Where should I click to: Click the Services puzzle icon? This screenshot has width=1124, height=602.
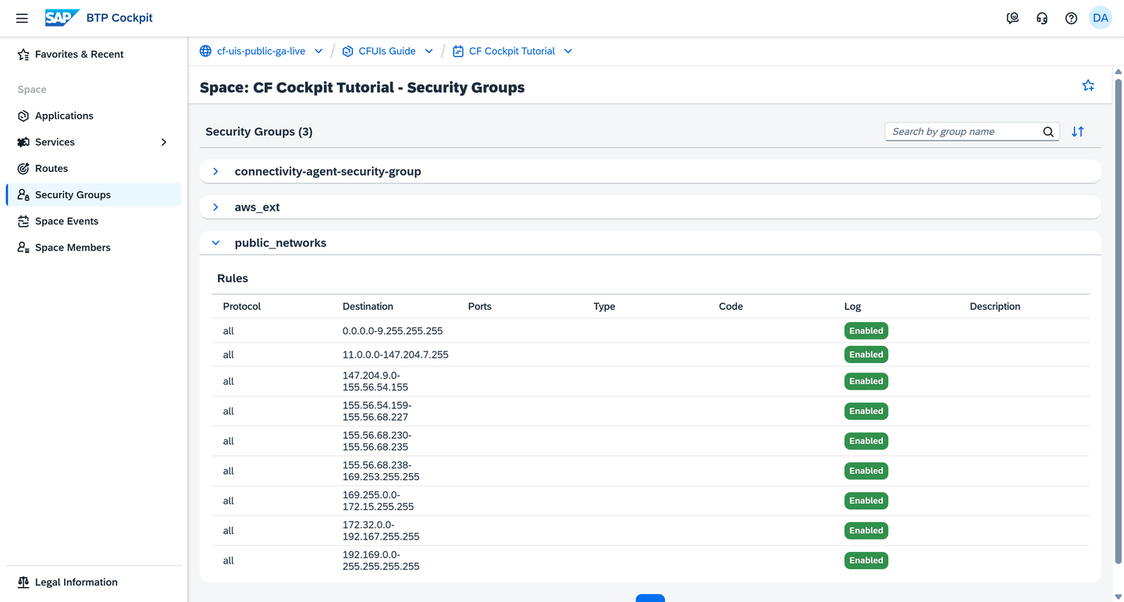[x=23, y=142]
